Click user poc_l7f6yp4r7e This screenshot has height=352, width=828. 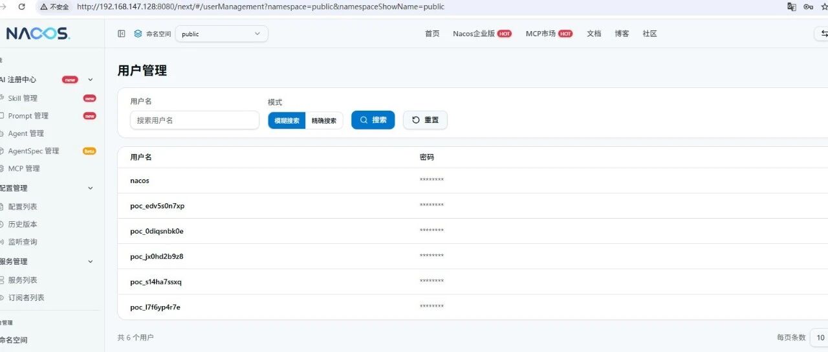coord(155,307)
